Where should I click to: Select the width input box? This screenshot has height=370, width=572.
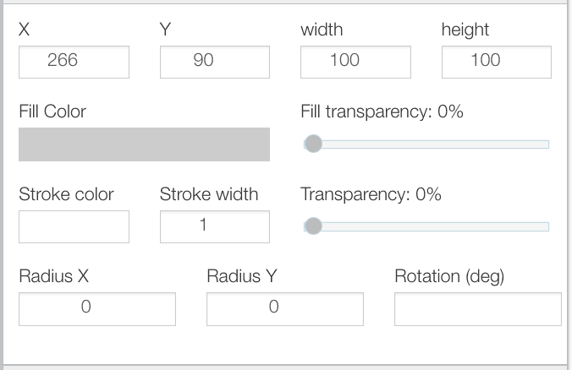click(355, 62)
